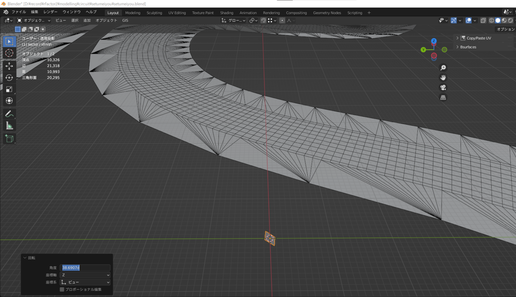
Task: Enable the プロポーショナル編集 checkbox
Action: [62, 290]
